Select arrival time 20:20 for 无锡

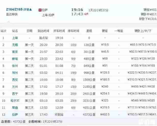click(43, 45)
